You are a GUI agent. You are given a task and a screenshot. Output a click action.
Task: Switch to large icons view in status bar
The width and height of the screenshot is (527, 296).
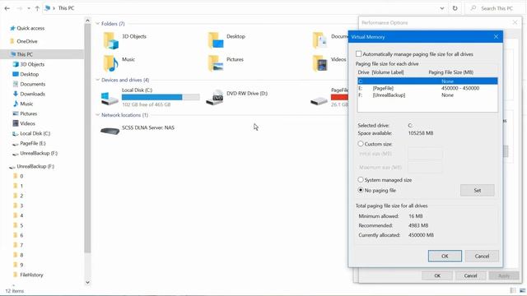point(522,290)
